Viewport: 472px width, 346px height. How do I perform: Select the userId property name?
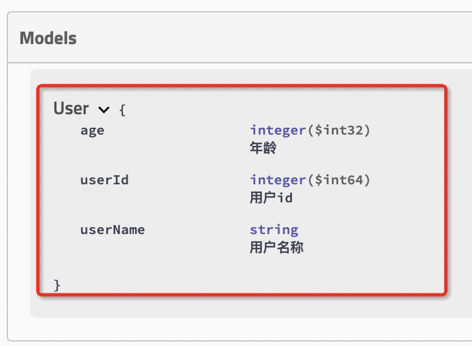pyautogui.click(x=104, y=180)
